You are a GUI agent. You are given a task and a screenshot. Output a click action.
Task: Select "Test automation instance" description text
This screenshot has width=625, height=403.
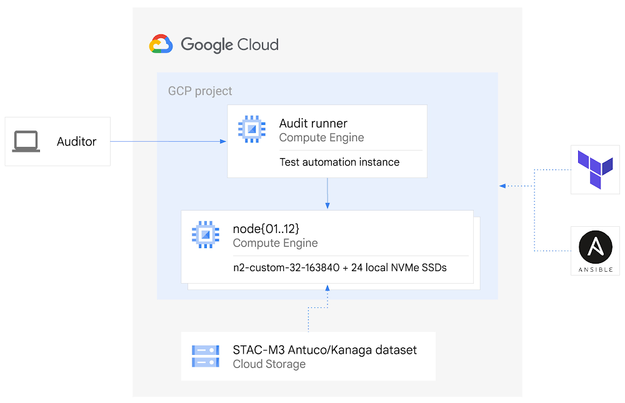(339, 162)
